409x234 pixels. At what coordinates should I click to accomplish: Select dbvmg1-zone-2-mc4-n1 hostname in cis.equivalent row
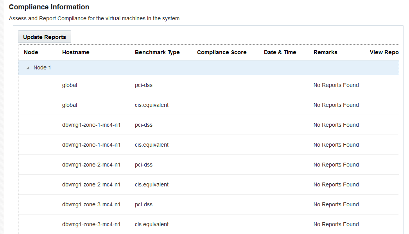click(91, 184)
